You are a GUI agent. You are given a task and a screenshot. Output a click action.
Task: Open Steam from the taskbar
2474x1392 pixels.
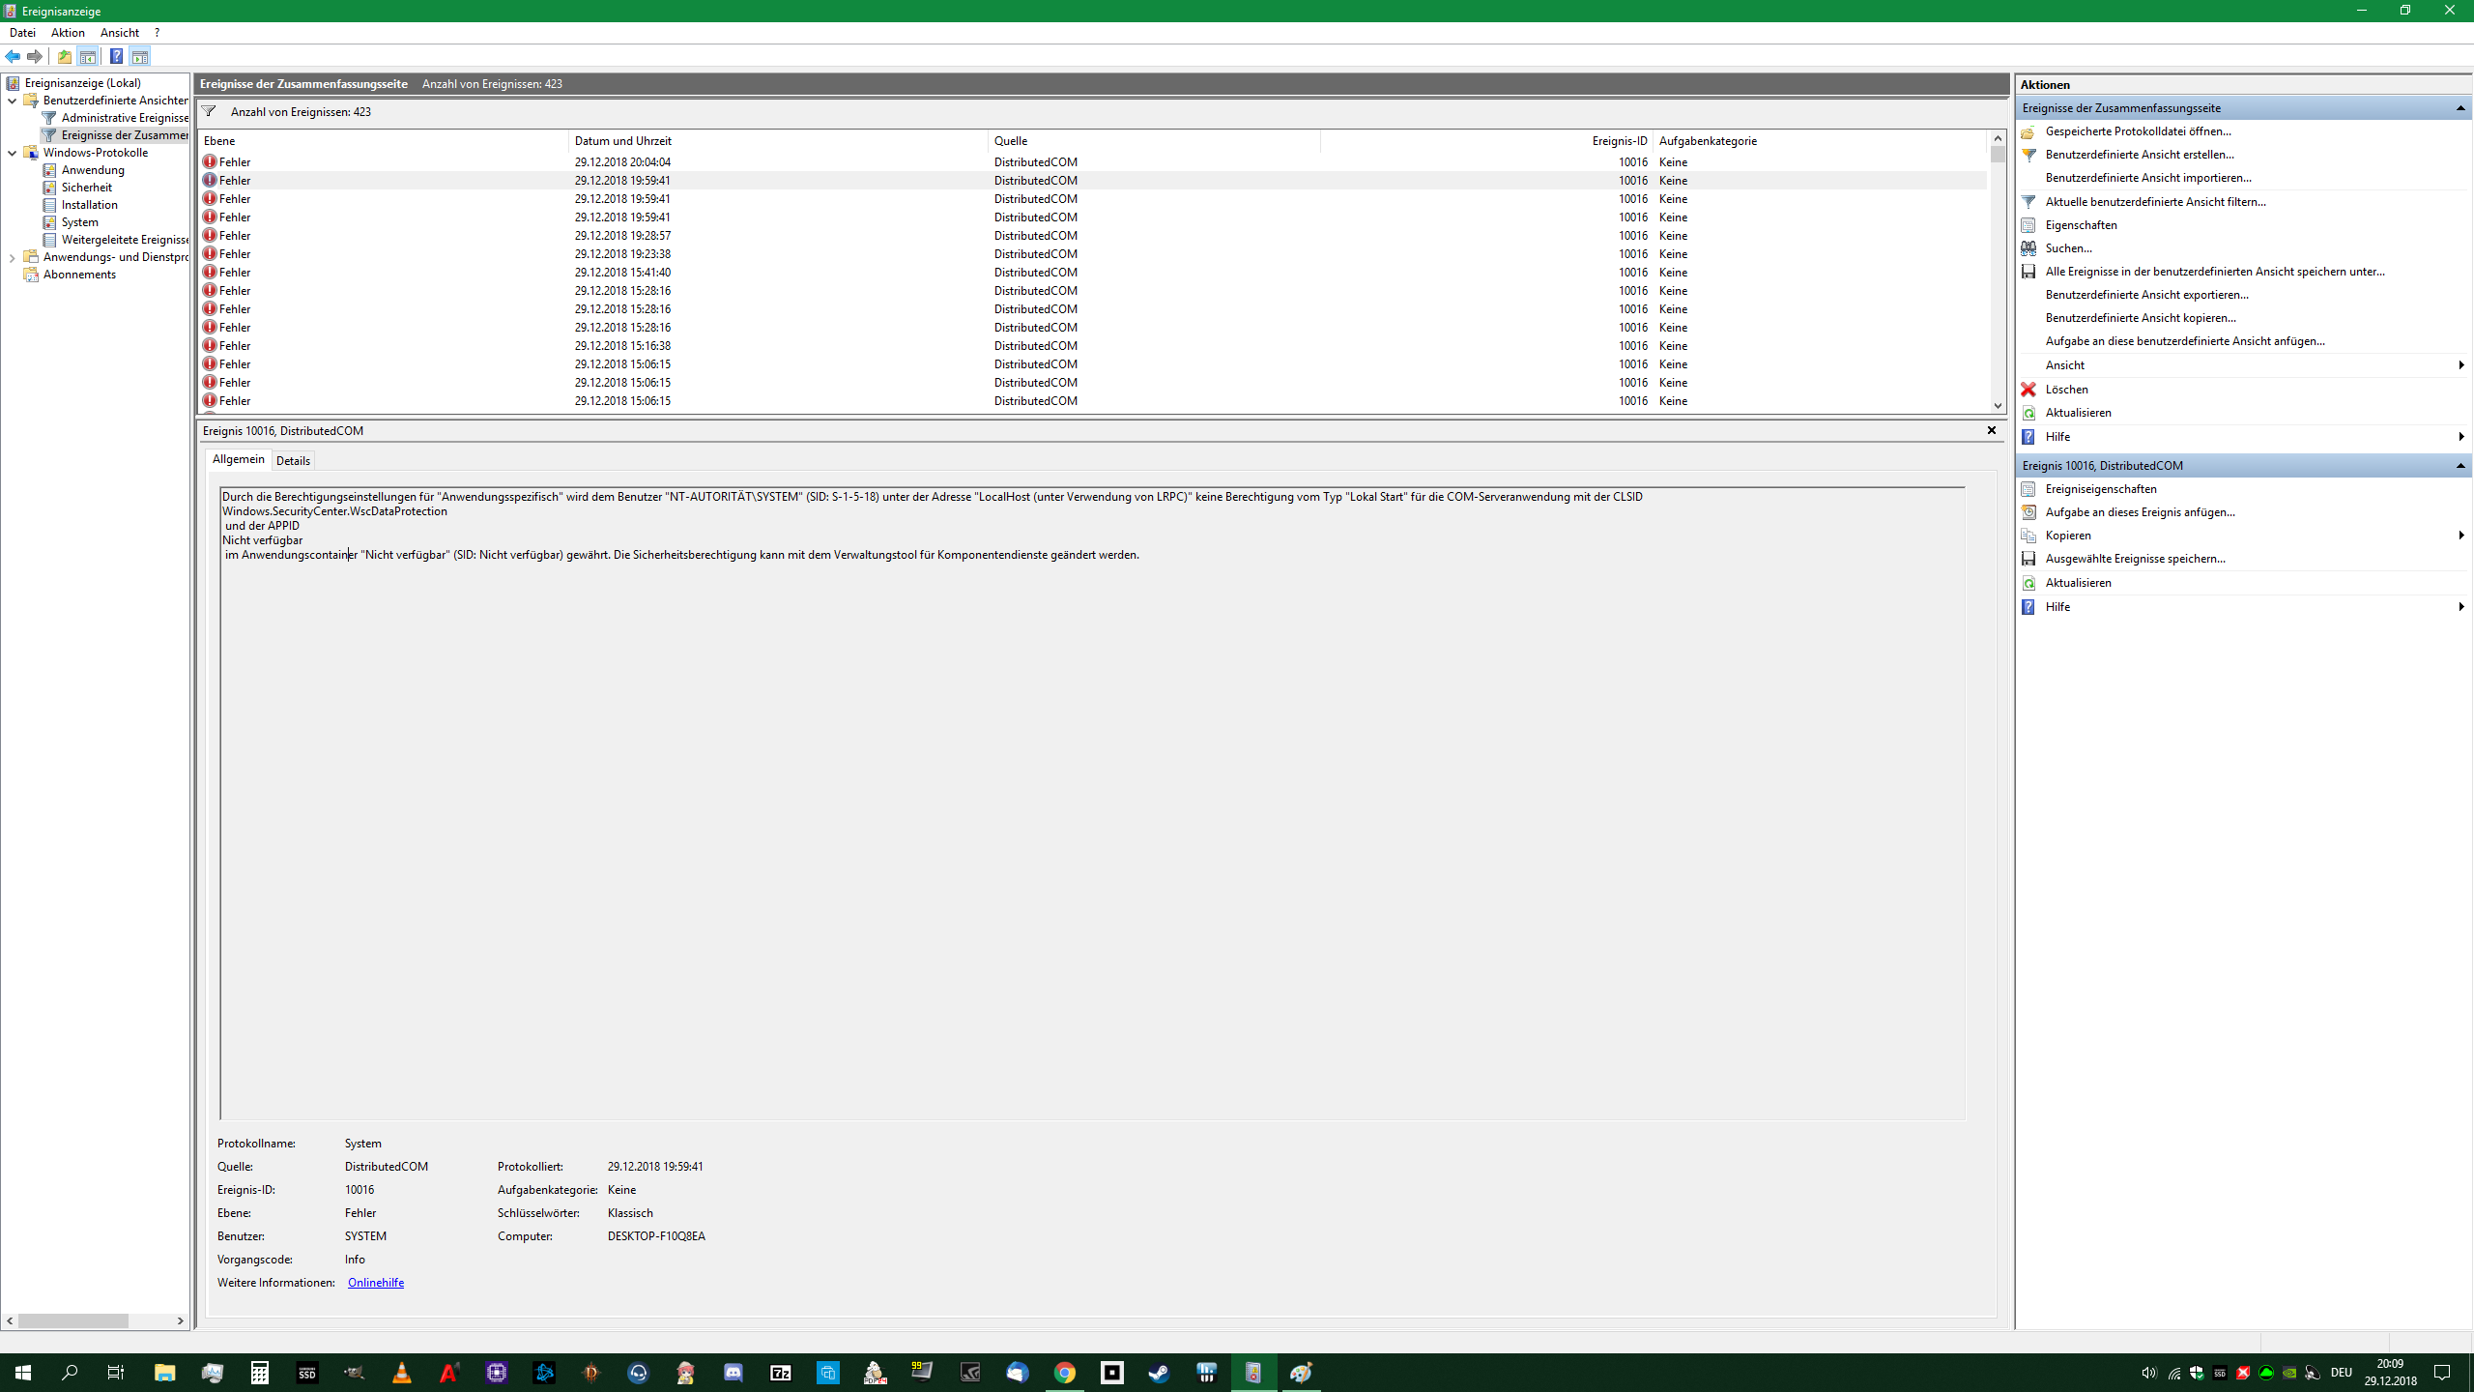tap(1159, 1373)
